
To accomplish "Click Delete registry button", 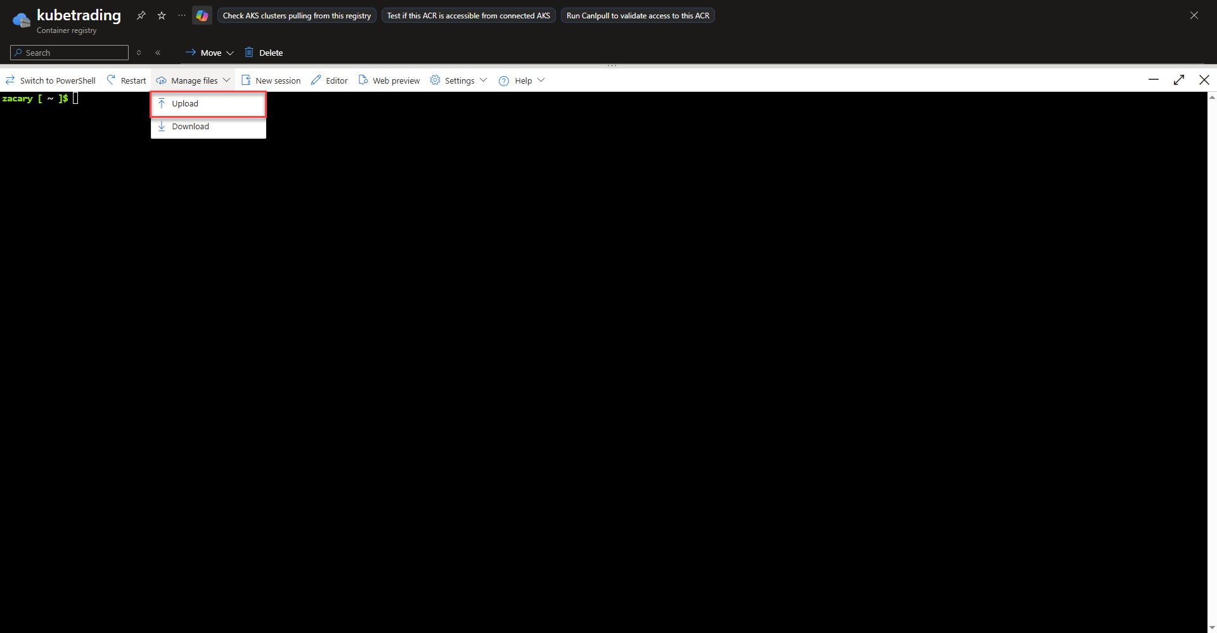I will click(x=264, y=53).
